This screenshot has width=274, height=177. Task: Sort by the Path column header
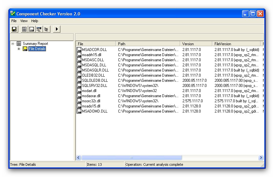pos(148,44)
